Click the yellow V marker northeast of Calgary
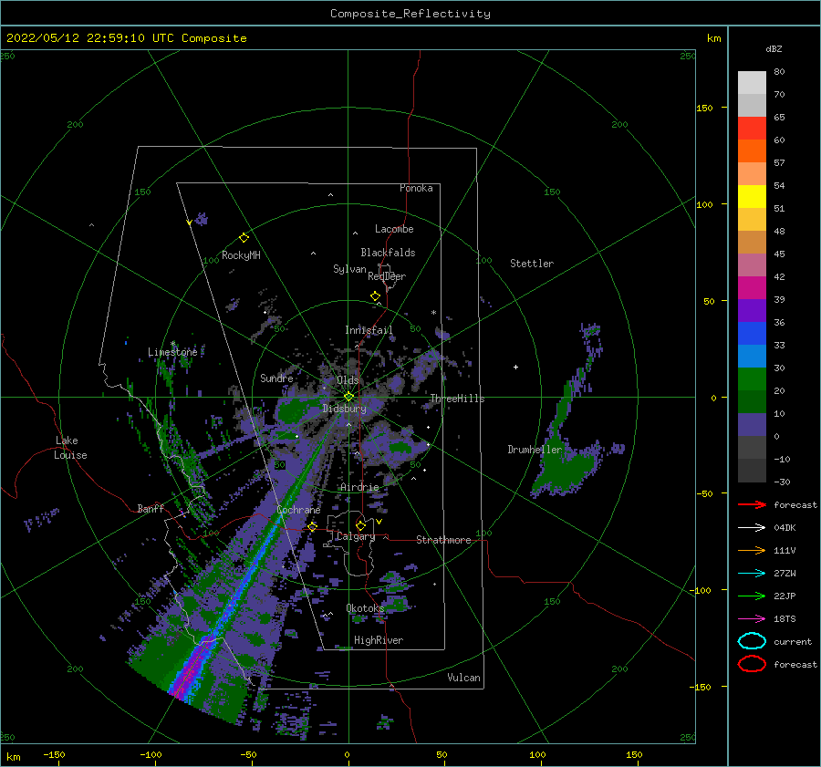This screenshot has width=821, height=767. [379, 522]
